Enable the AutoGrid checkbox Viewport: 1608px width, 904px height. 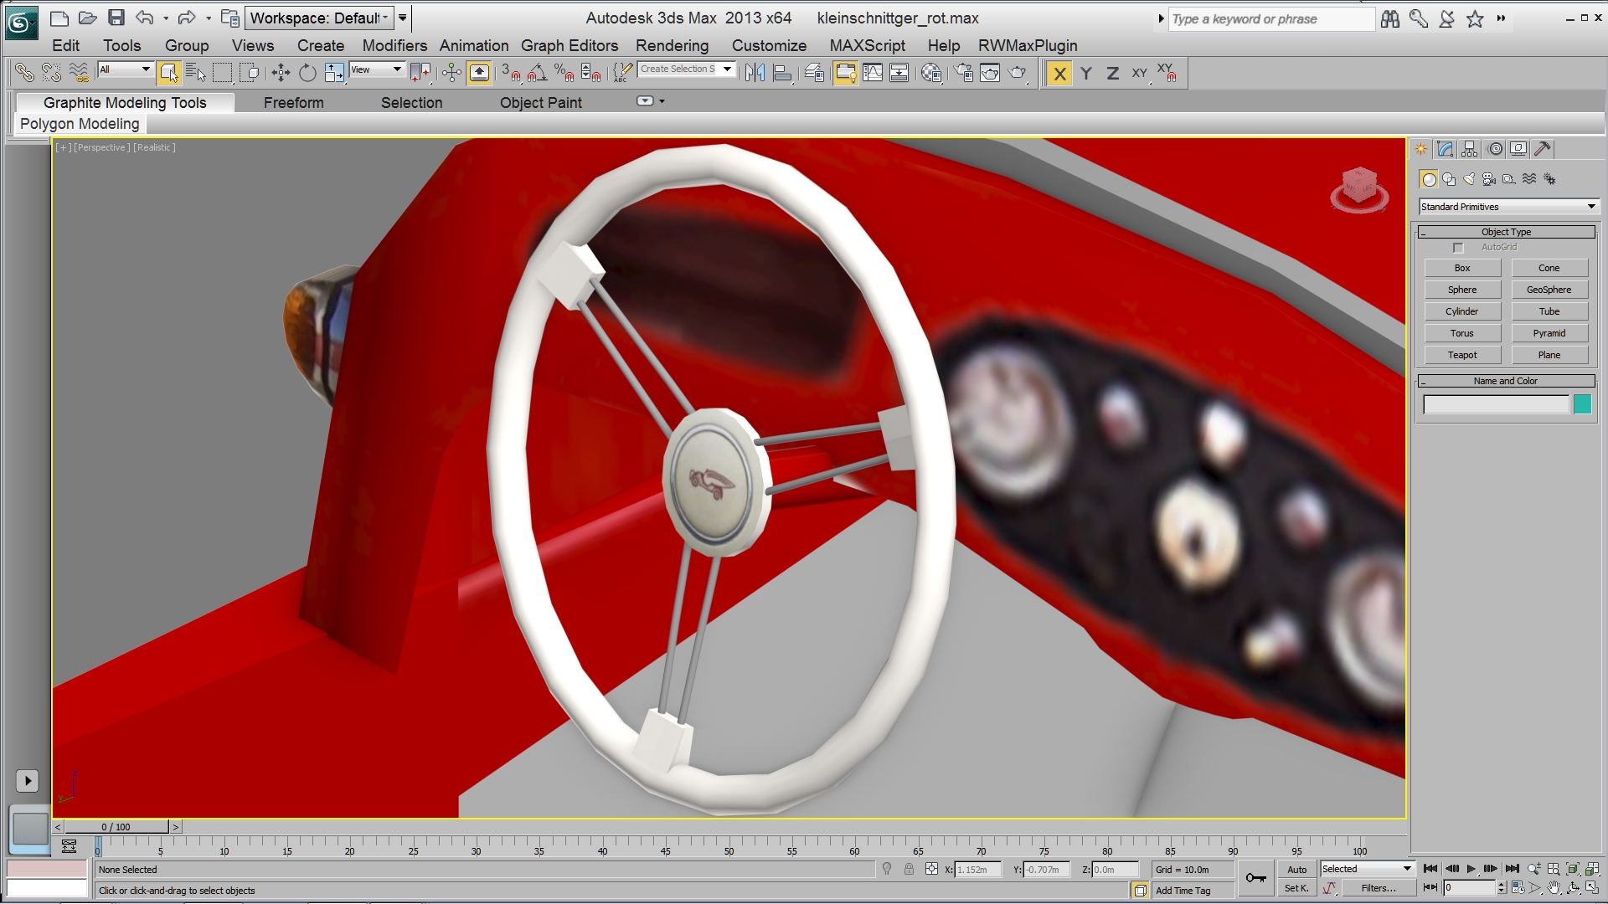[1458, 248]
